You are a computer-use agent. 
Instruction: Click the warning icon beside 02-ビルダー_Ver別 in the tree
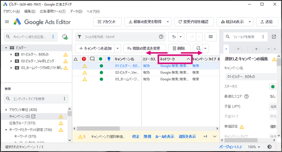(66, 61)
